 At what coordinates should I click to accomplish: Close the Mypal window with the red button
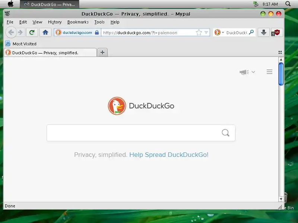pyautogui.click(x=279, y=14)
